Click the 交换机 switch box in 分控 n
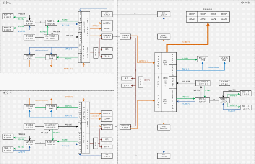This screenshot has width=255, height=164. click(x=96, y=143)
